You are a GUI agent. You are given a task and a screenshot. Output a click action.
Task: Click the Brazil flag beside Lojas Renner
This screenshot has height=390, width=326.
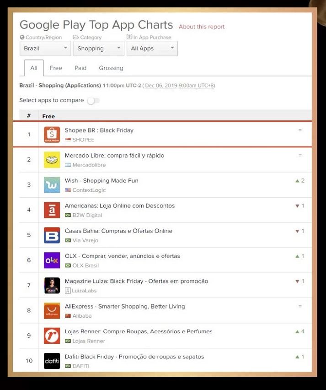(x=68, y=341)
